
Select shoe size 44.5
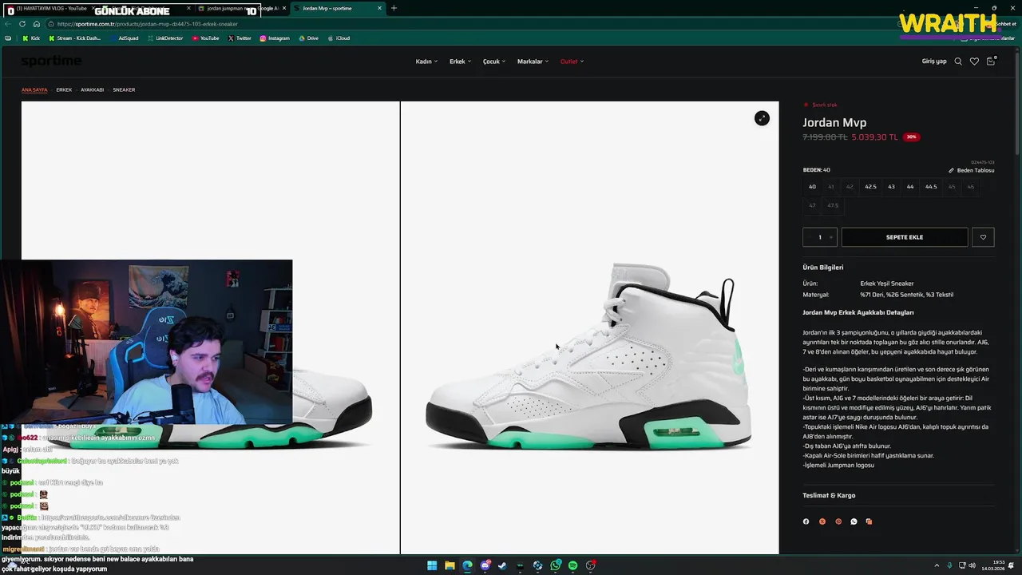point(931,187)
